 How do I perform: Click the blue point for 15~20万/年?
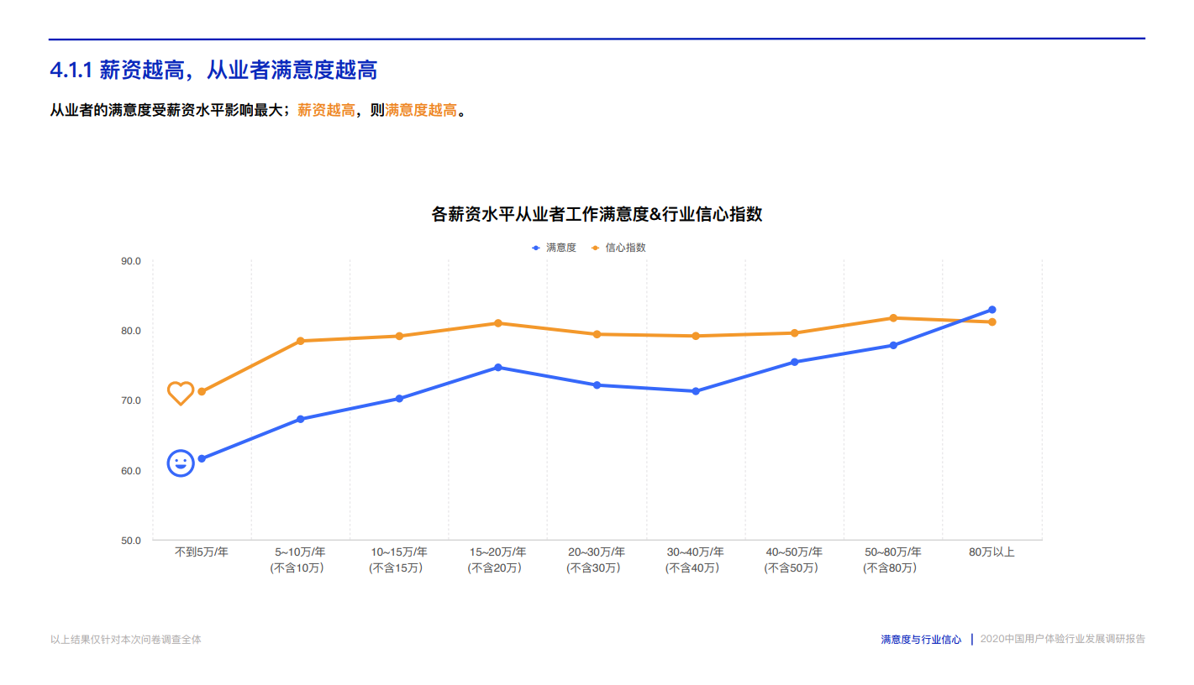click(498, 367)
